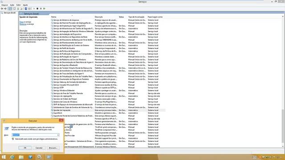The image size is (285, 160).
Task: Click the Refresh toolbar icon
Action: click(18, 8)
